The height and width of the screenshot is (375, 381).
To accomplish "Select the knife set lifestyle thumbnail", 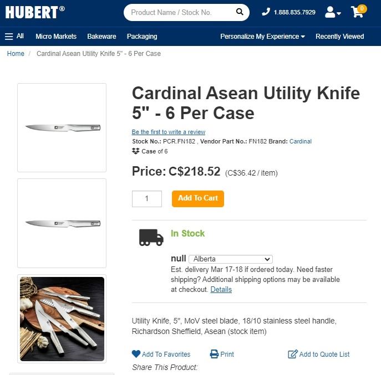I will (x=62, y=319).
